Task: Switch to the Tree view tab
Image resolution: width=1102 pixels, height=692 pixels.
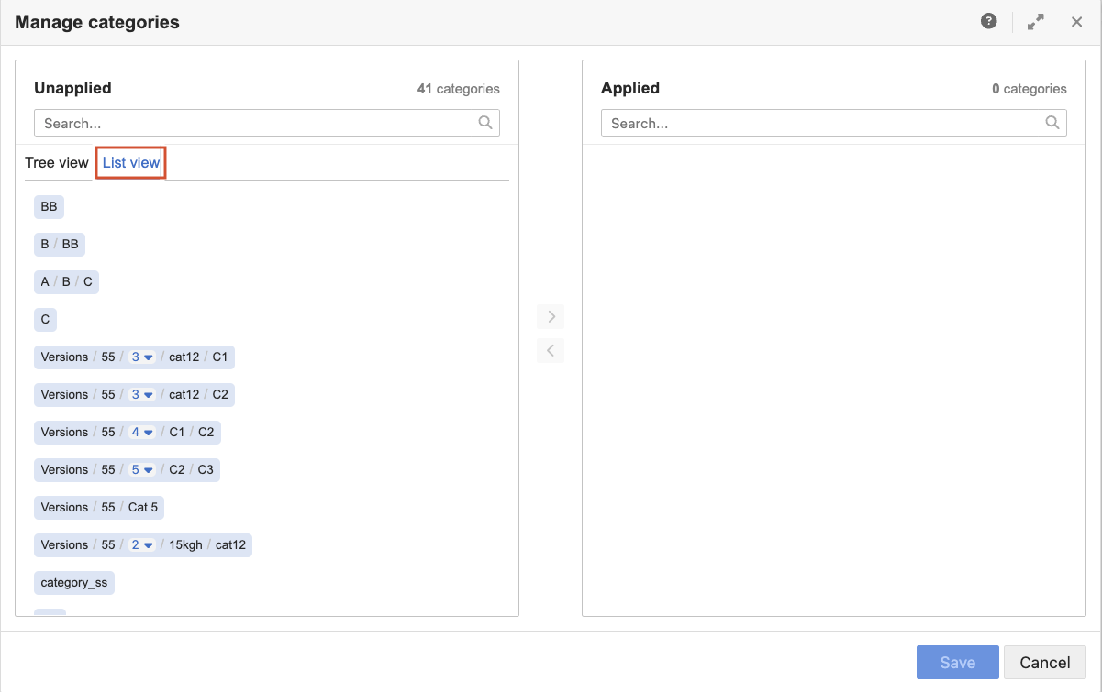Action: (x=57, y=162)
